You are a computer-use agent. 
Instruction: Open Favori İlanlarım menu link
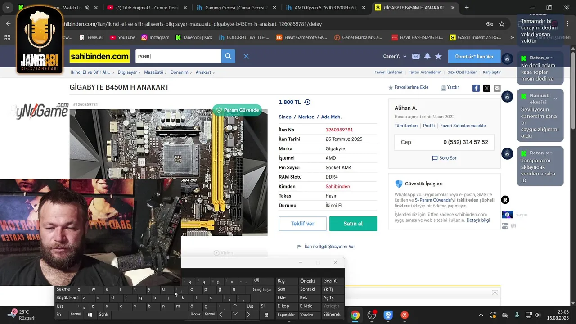pos(388,72)
